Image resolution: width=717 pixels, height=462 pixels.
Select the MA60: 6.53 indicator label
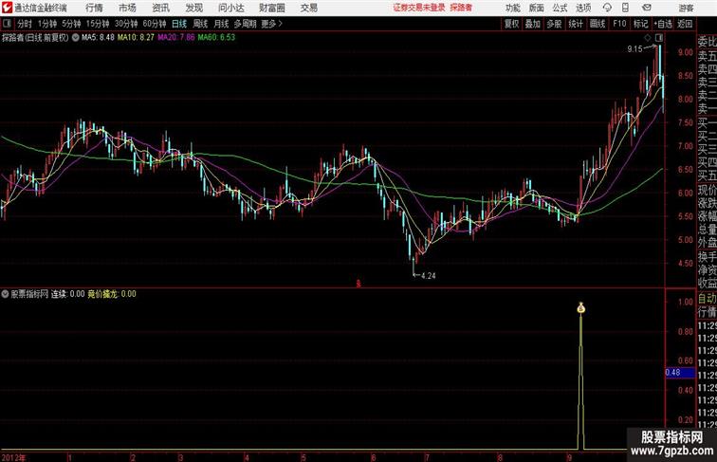tap(216, 38)
